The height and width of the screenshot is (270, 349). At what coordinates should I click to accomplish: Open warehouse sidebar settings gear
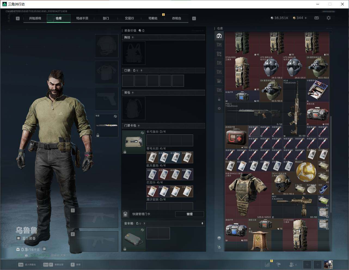[x=219, y=108]
